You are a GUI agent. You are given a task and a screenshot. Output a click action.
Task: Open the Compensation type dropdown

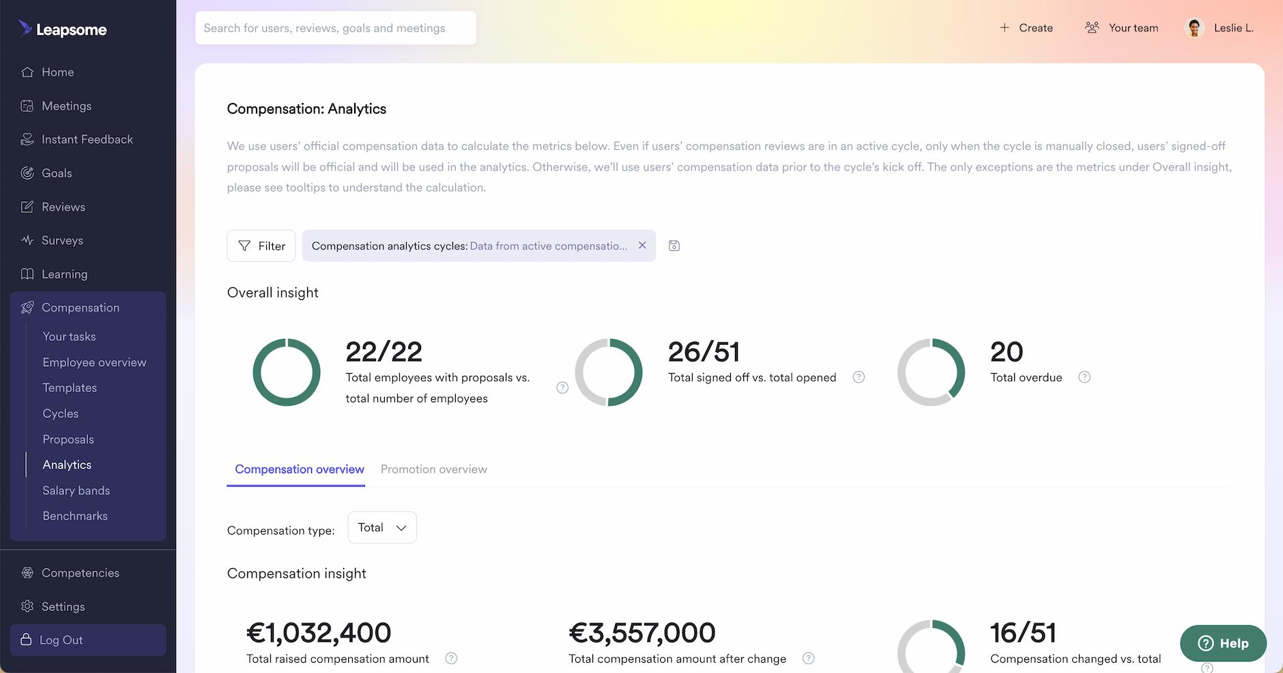[381, 527]
